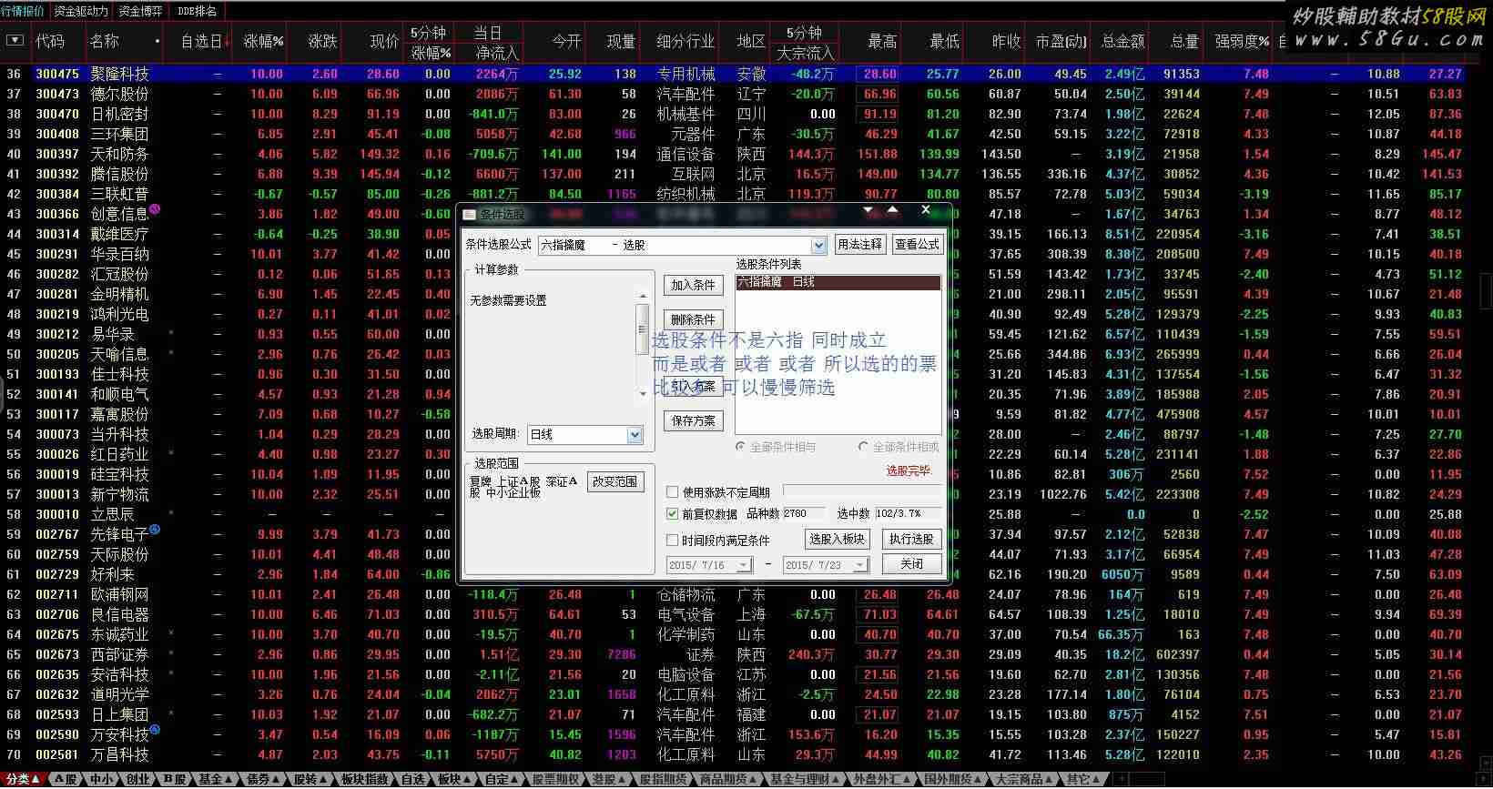Click the up-triangle button in dialog title bar
This screenshot has height=789, width=1493.
click(x=892, y=210)
